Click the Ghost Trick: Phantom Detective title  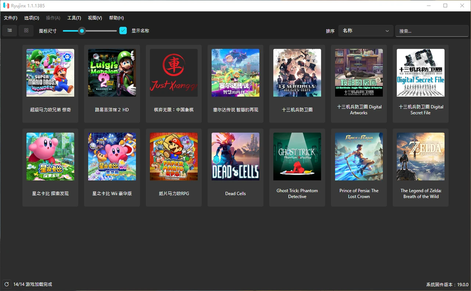click(x=297, y=194)
